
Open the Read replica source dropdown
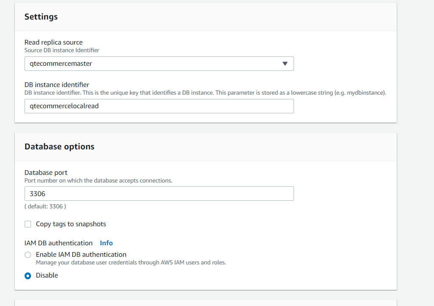pyautogui.click(x=159, y=64)
